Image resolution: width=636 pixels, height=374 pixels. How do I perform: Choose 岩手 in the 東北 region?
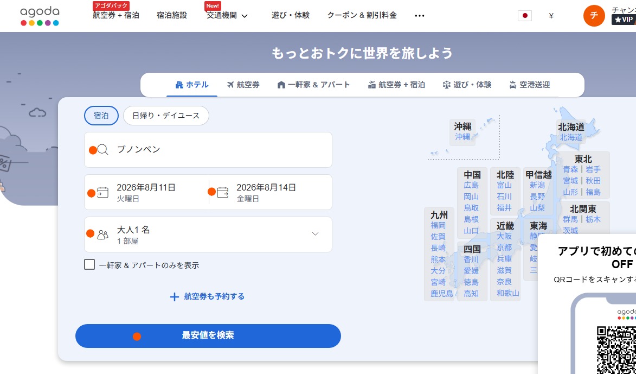(593, 169)
